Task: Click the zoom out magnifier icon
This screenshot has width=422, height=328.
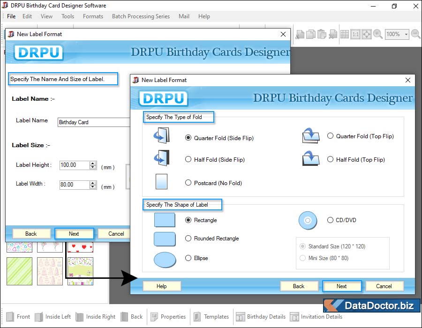Action: point(416,34)
